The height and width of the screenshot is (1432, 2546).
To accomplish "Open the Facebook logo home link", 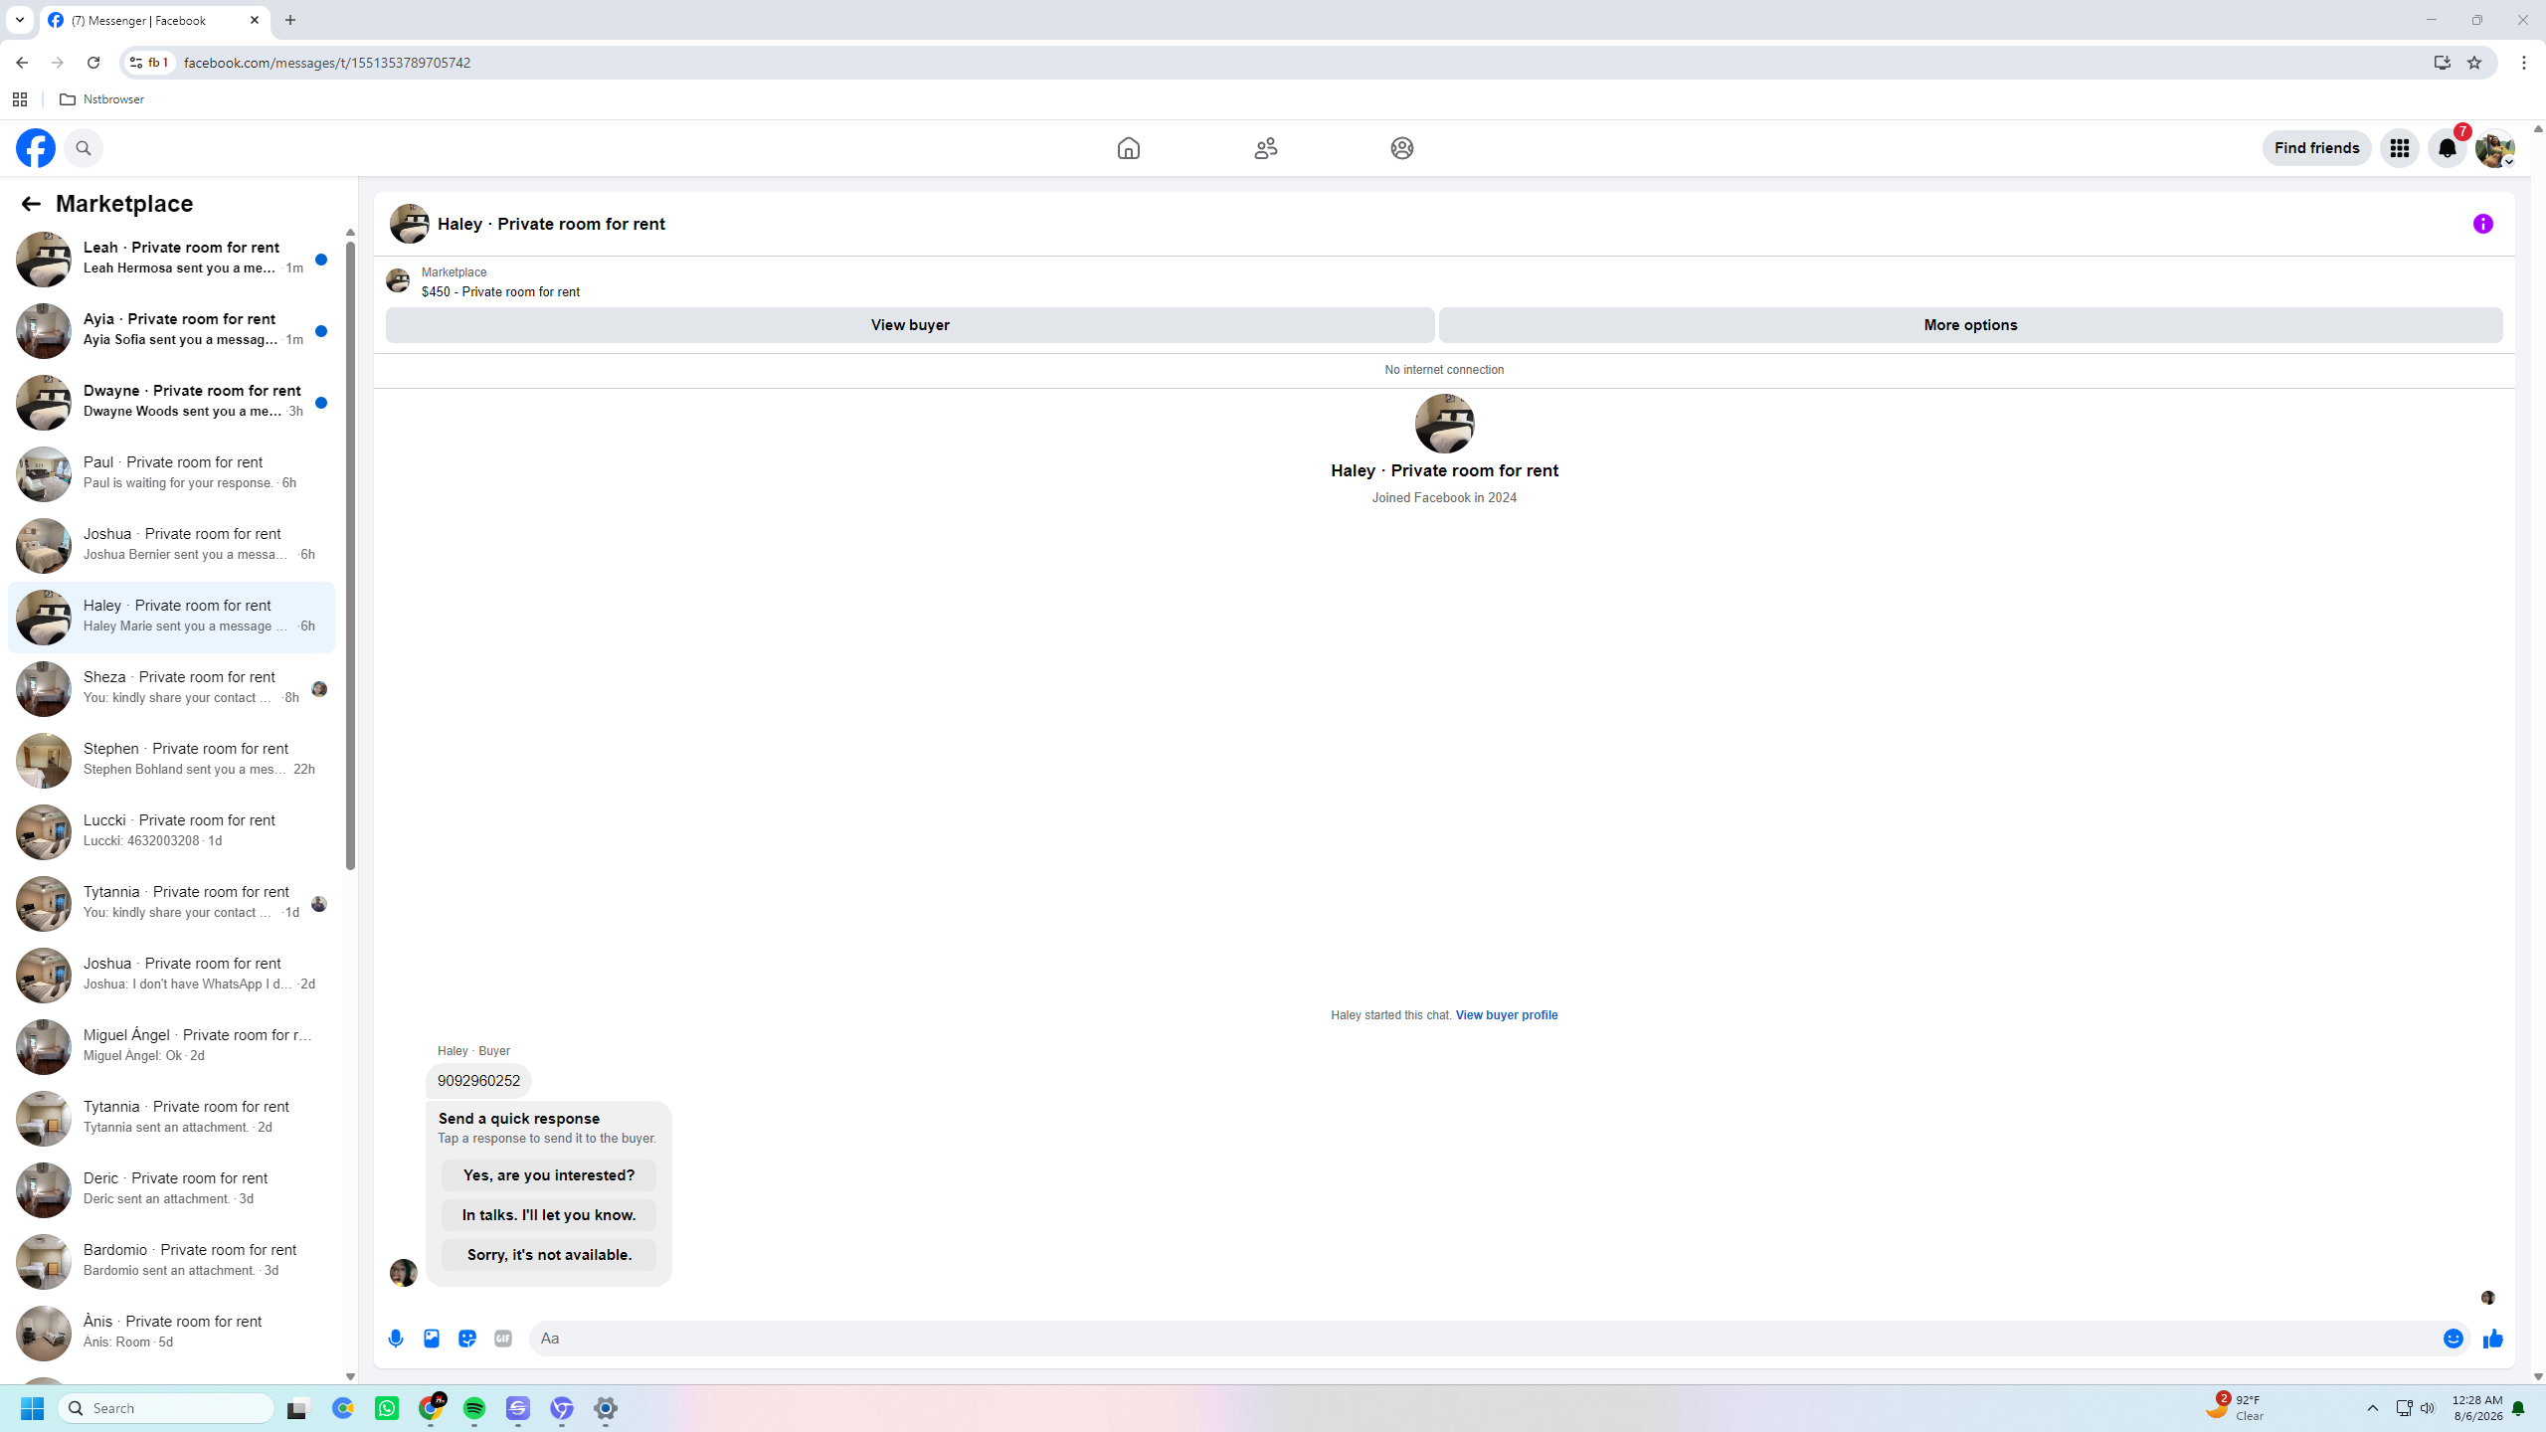I will click(x=36, y=148).
